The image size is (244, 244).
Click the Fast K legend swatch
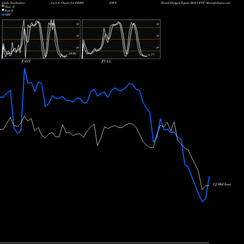pyautogui.click(x=3, y=10)
